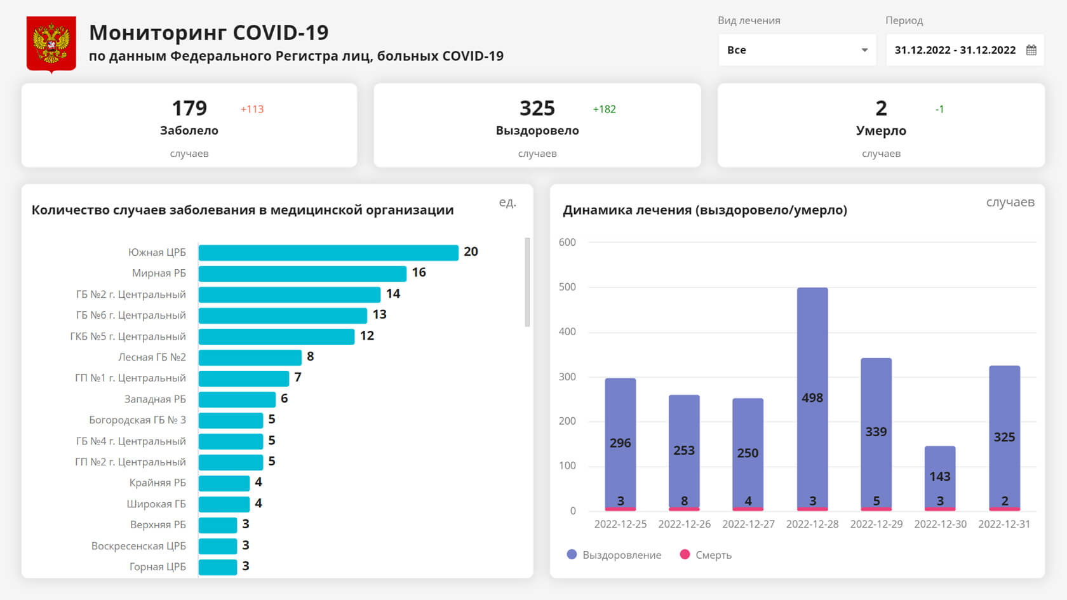Click the Южная ЦРБ label

pyautogui.click(x=157, y=253)
